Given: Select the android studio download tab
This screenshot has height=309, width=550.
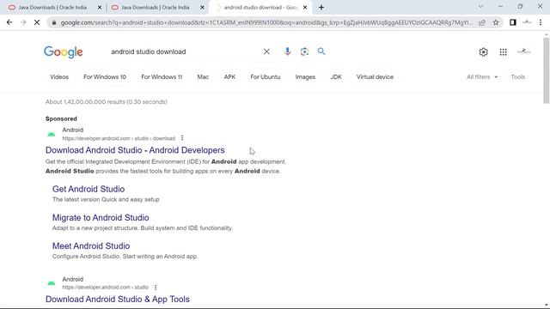Looking at the screenshot, I should pos(260,7).
